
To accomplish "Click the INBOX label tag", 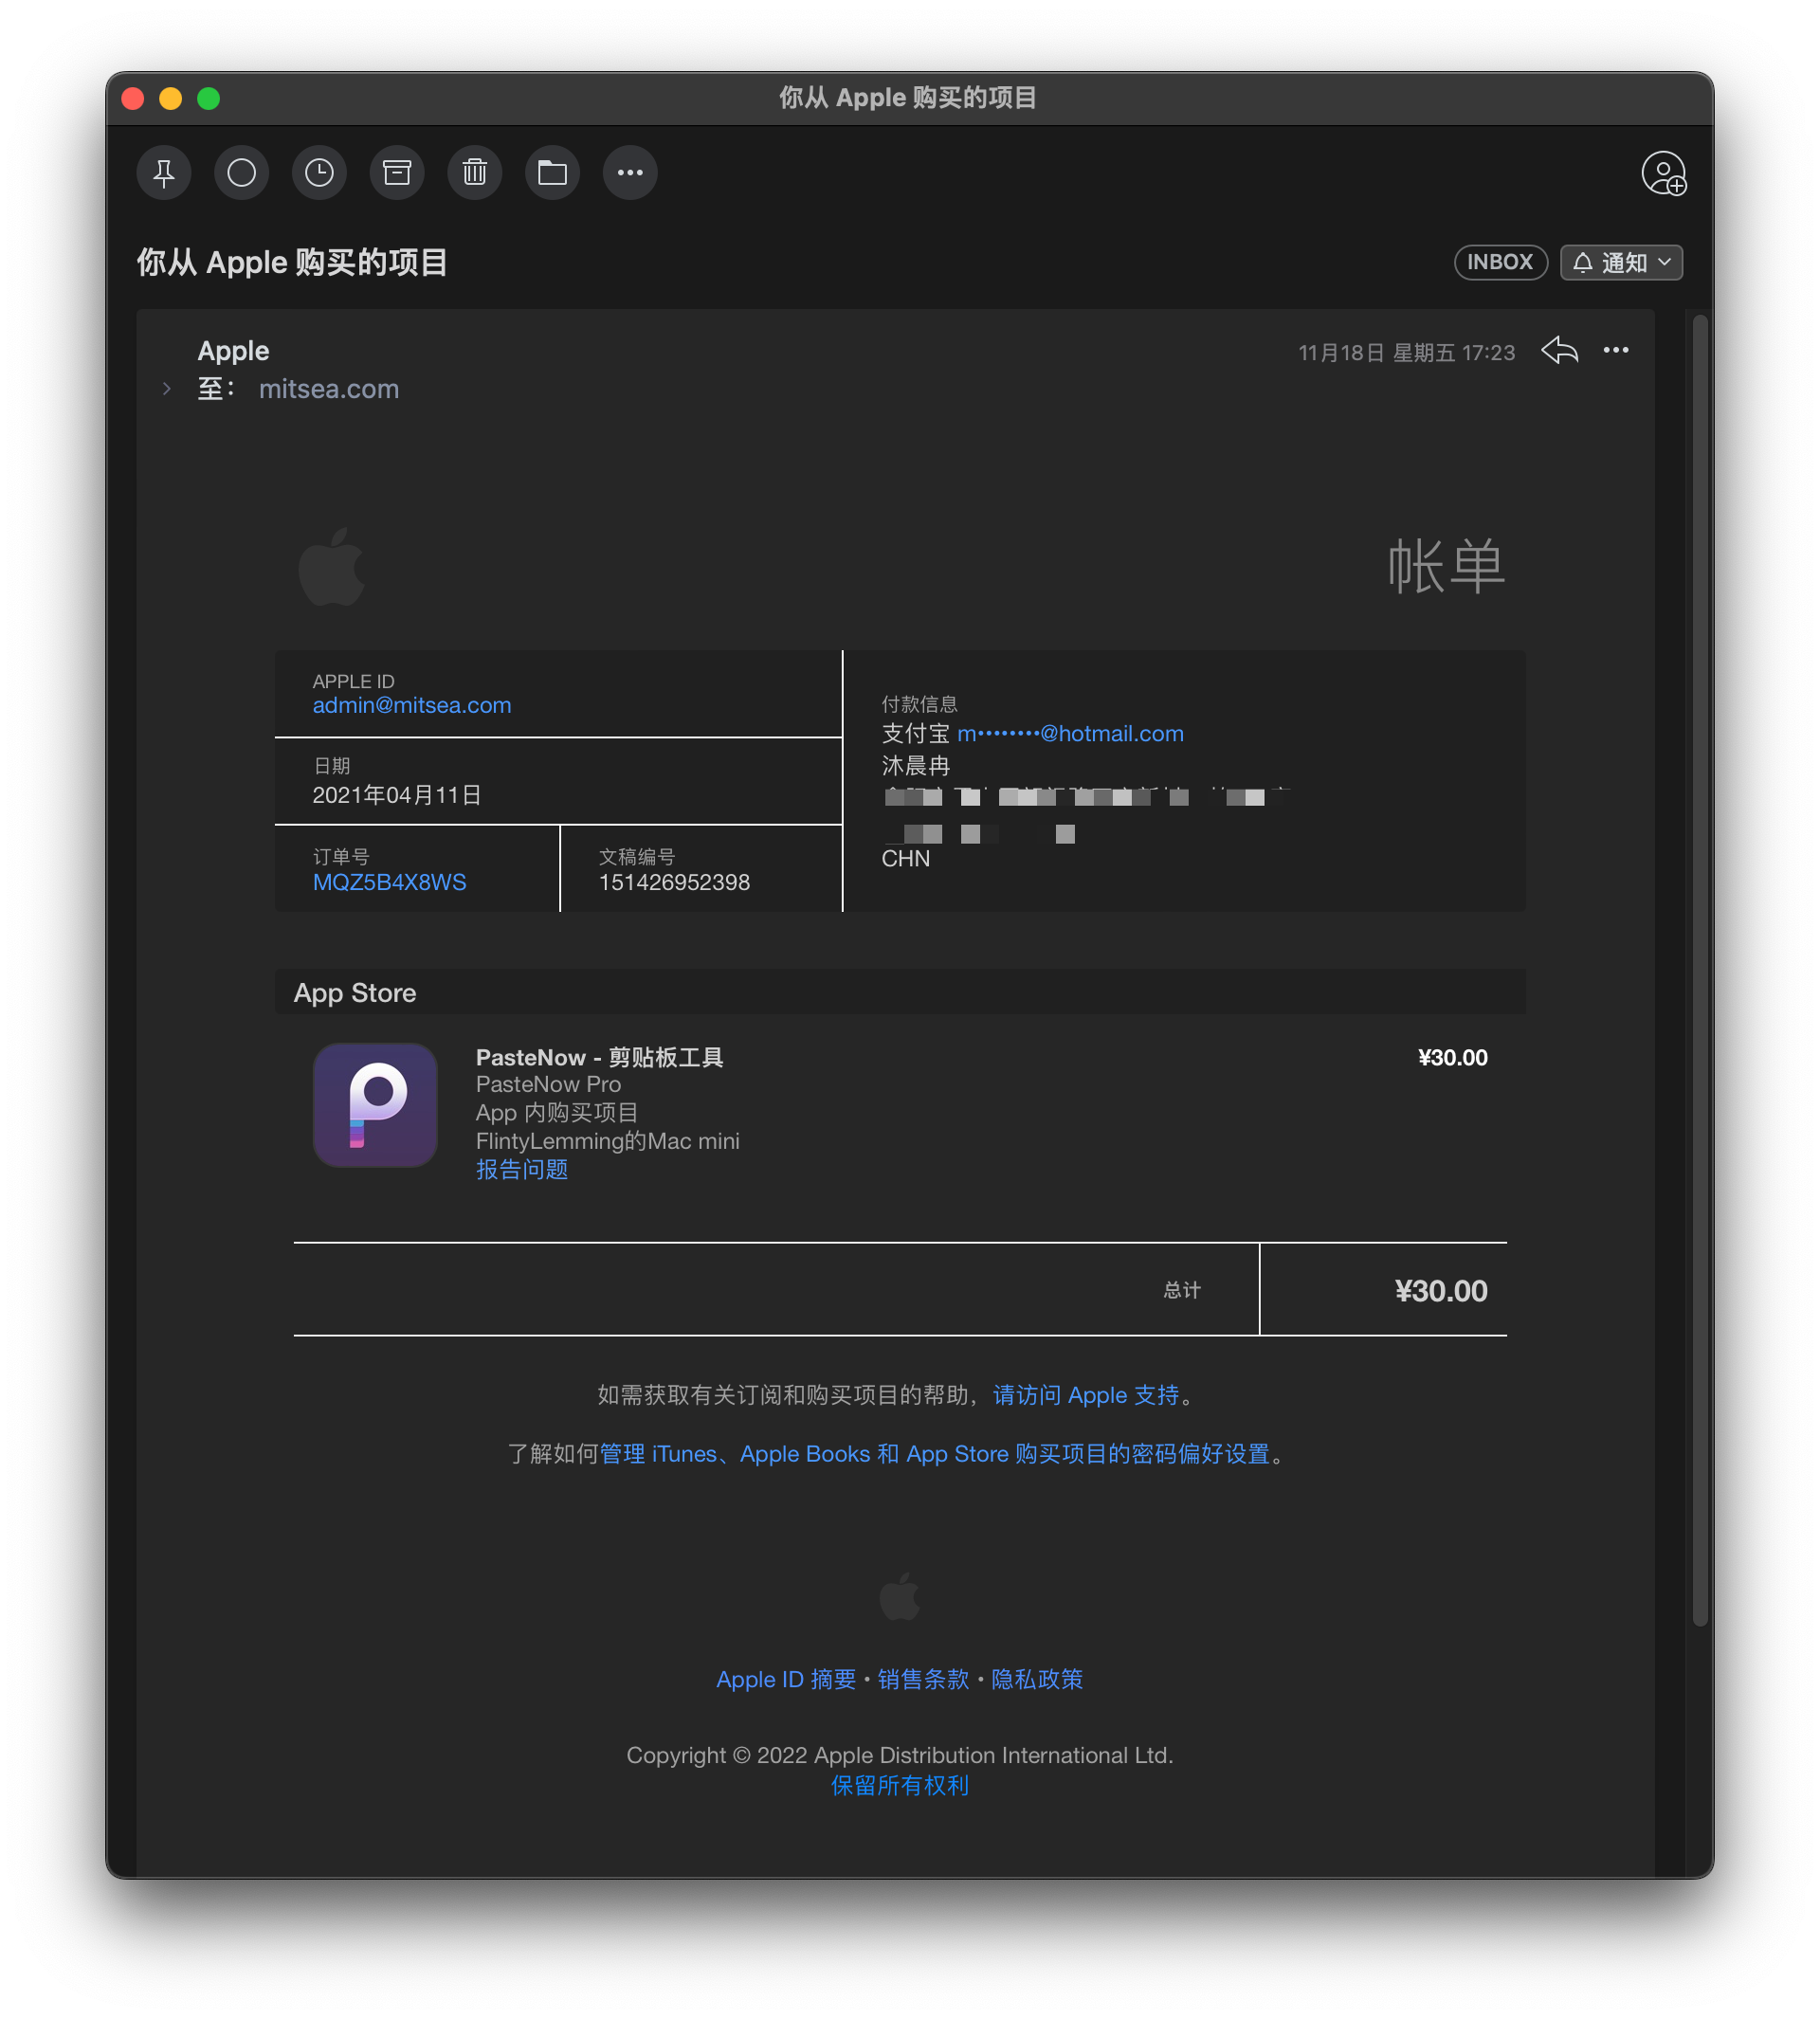I will [x=1500, y=262].
